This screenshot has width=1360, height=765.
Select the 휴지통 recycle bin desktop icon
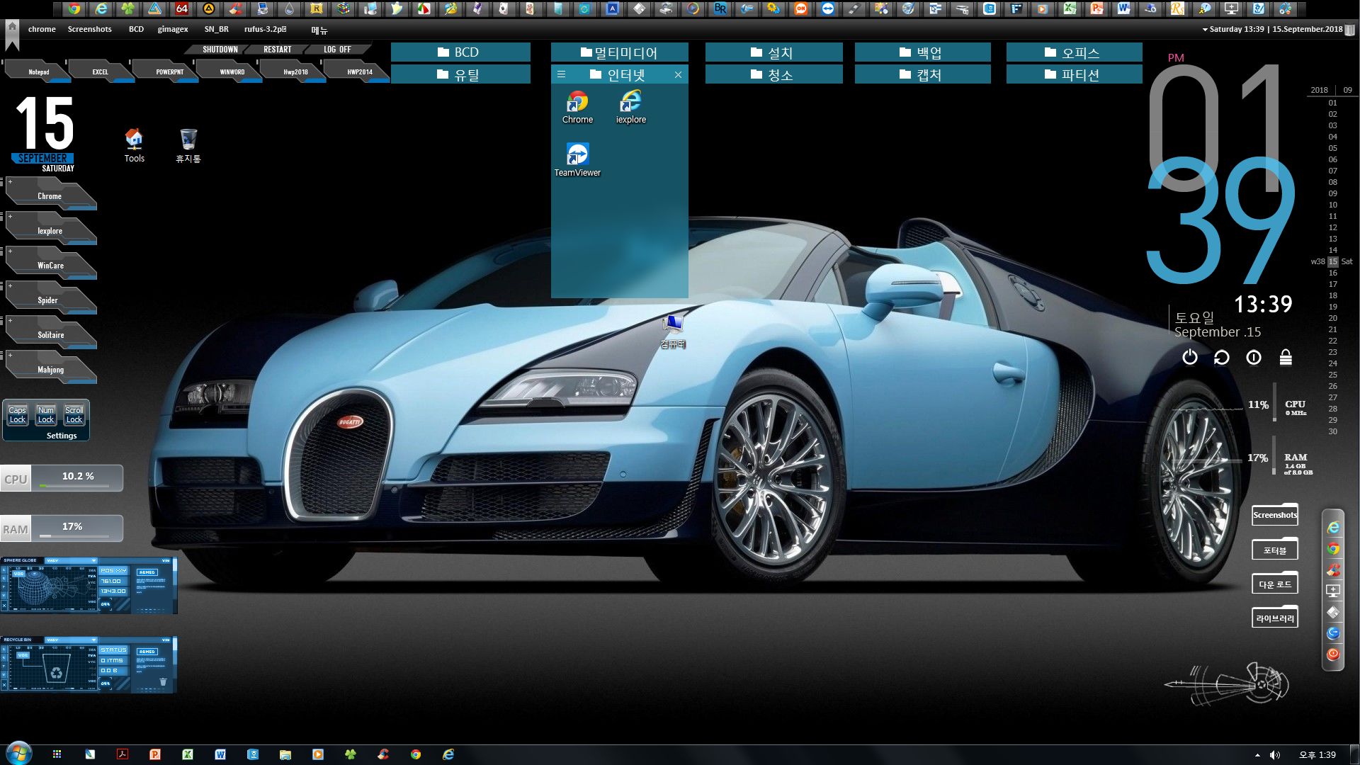(x=188, y=146)
